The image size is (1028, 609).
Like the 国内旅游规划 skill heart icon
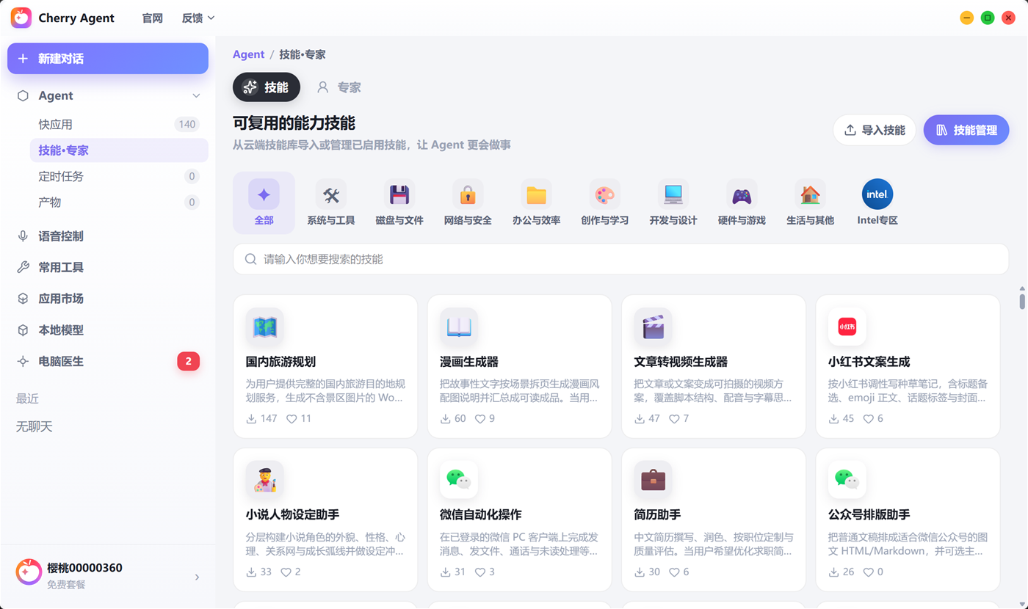[292, 419]
